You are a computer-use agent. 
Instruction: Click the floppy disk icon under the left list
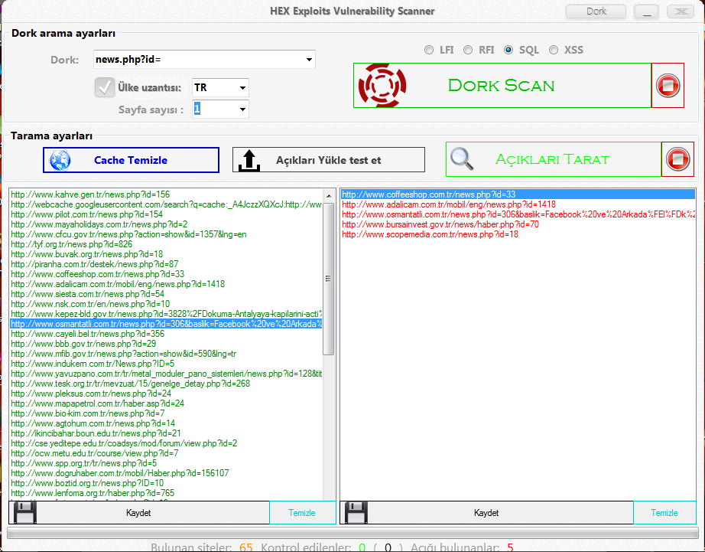click(x=23, y=512)
